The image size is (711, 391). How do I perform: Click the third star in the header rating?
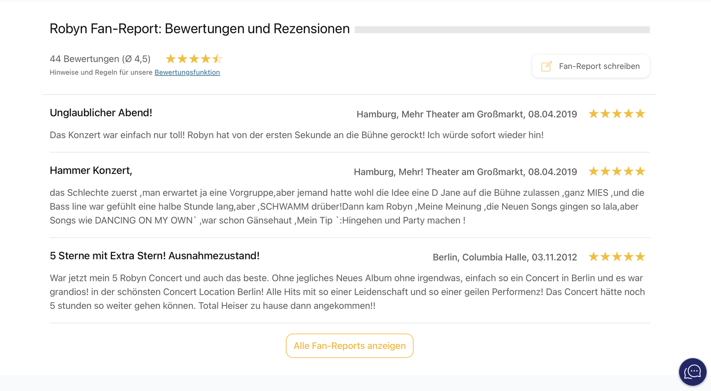(x=194, y=58)
